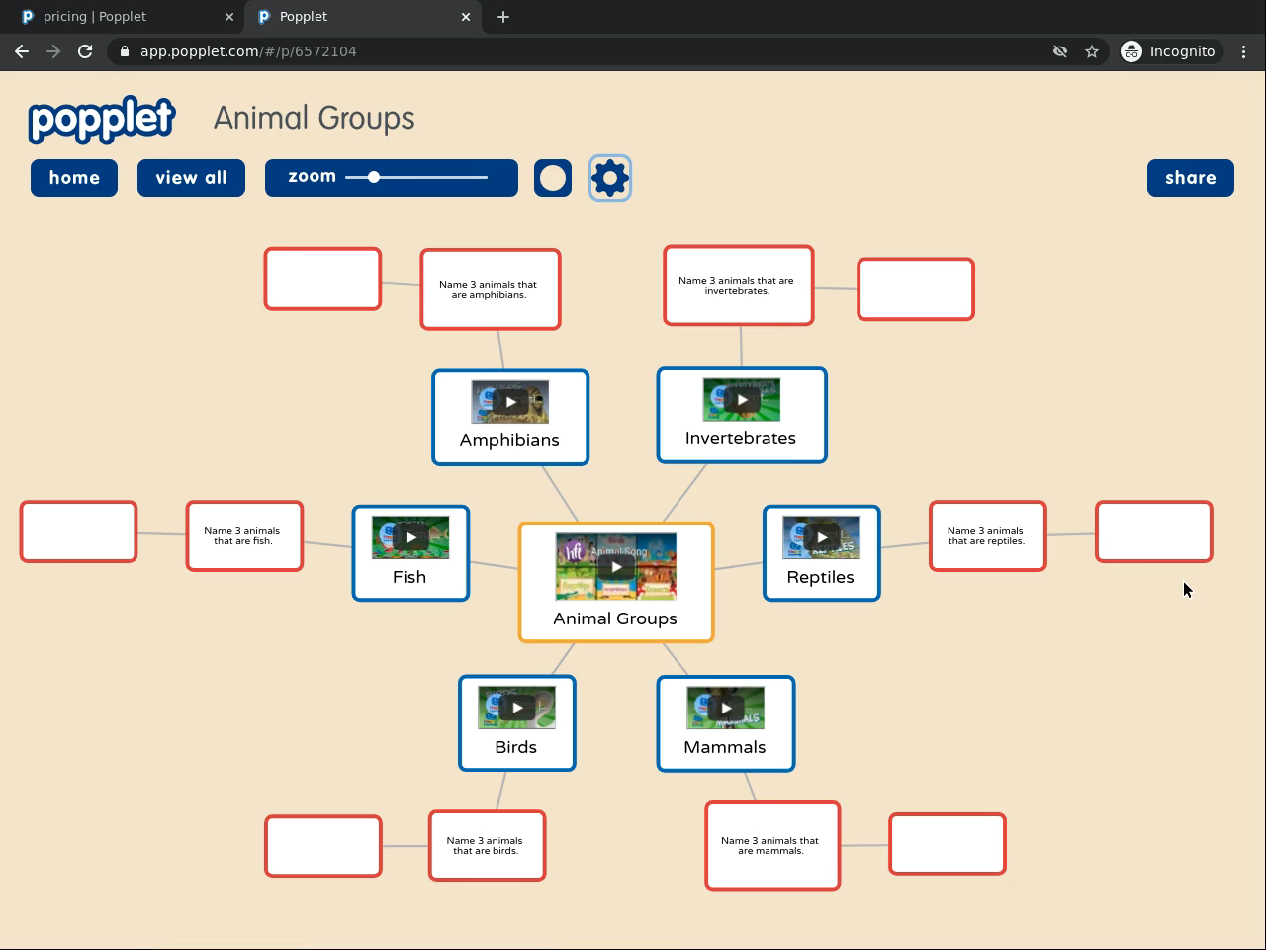Click the Invertebrates label text
Viewport: 1266px width, 950px height.
[741, 438]
